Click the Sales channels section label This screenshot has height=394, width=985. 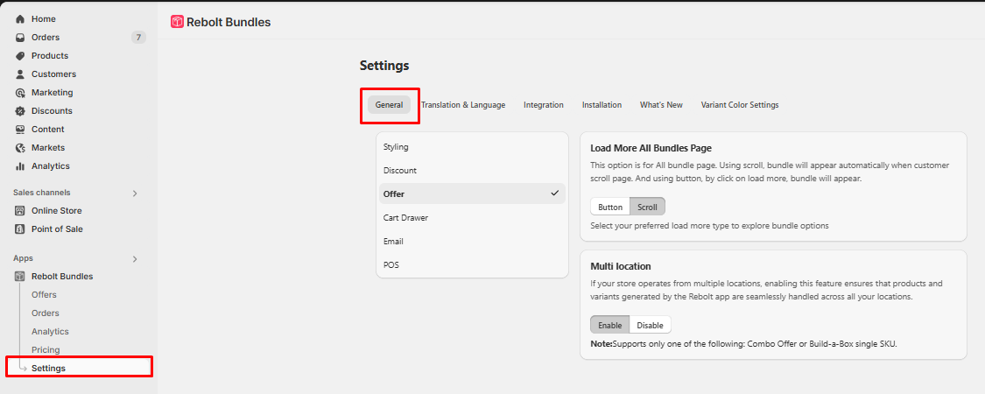click(41, 193)
